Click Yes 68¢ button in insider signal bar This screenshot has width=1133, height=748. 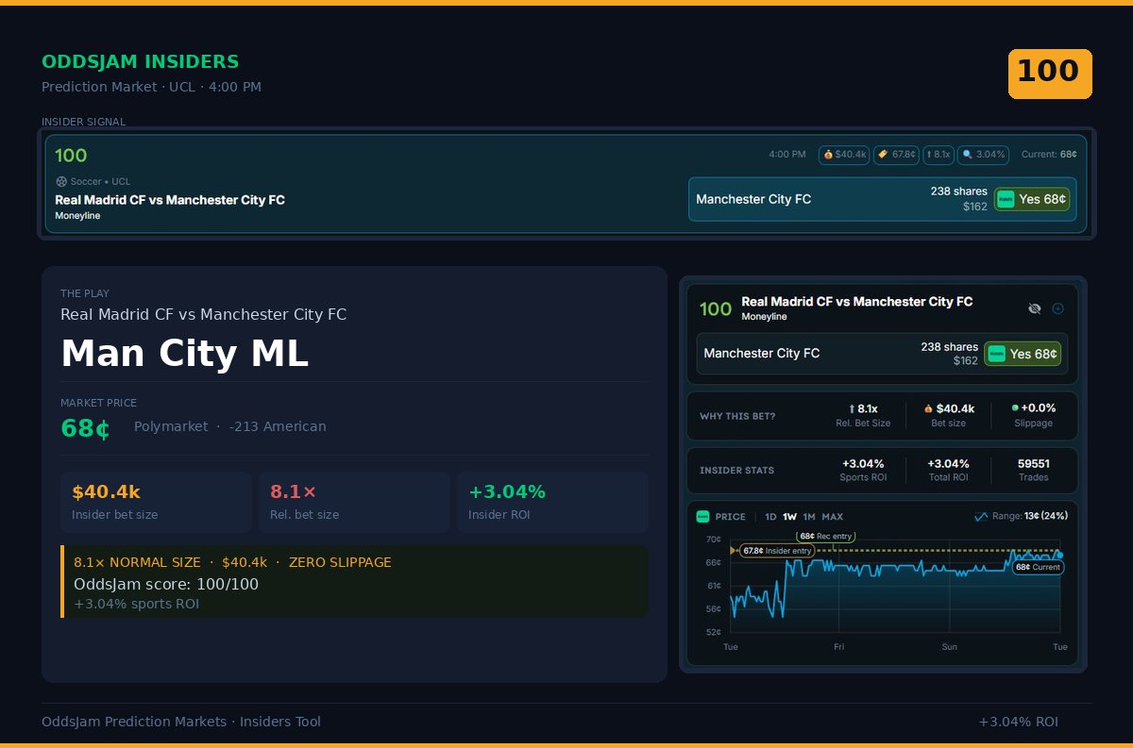tap(1032, 199)
